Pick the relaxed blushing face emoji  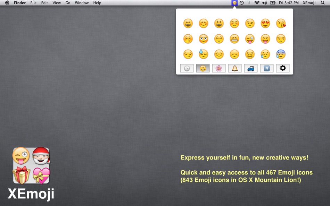(x=234, y=23)
